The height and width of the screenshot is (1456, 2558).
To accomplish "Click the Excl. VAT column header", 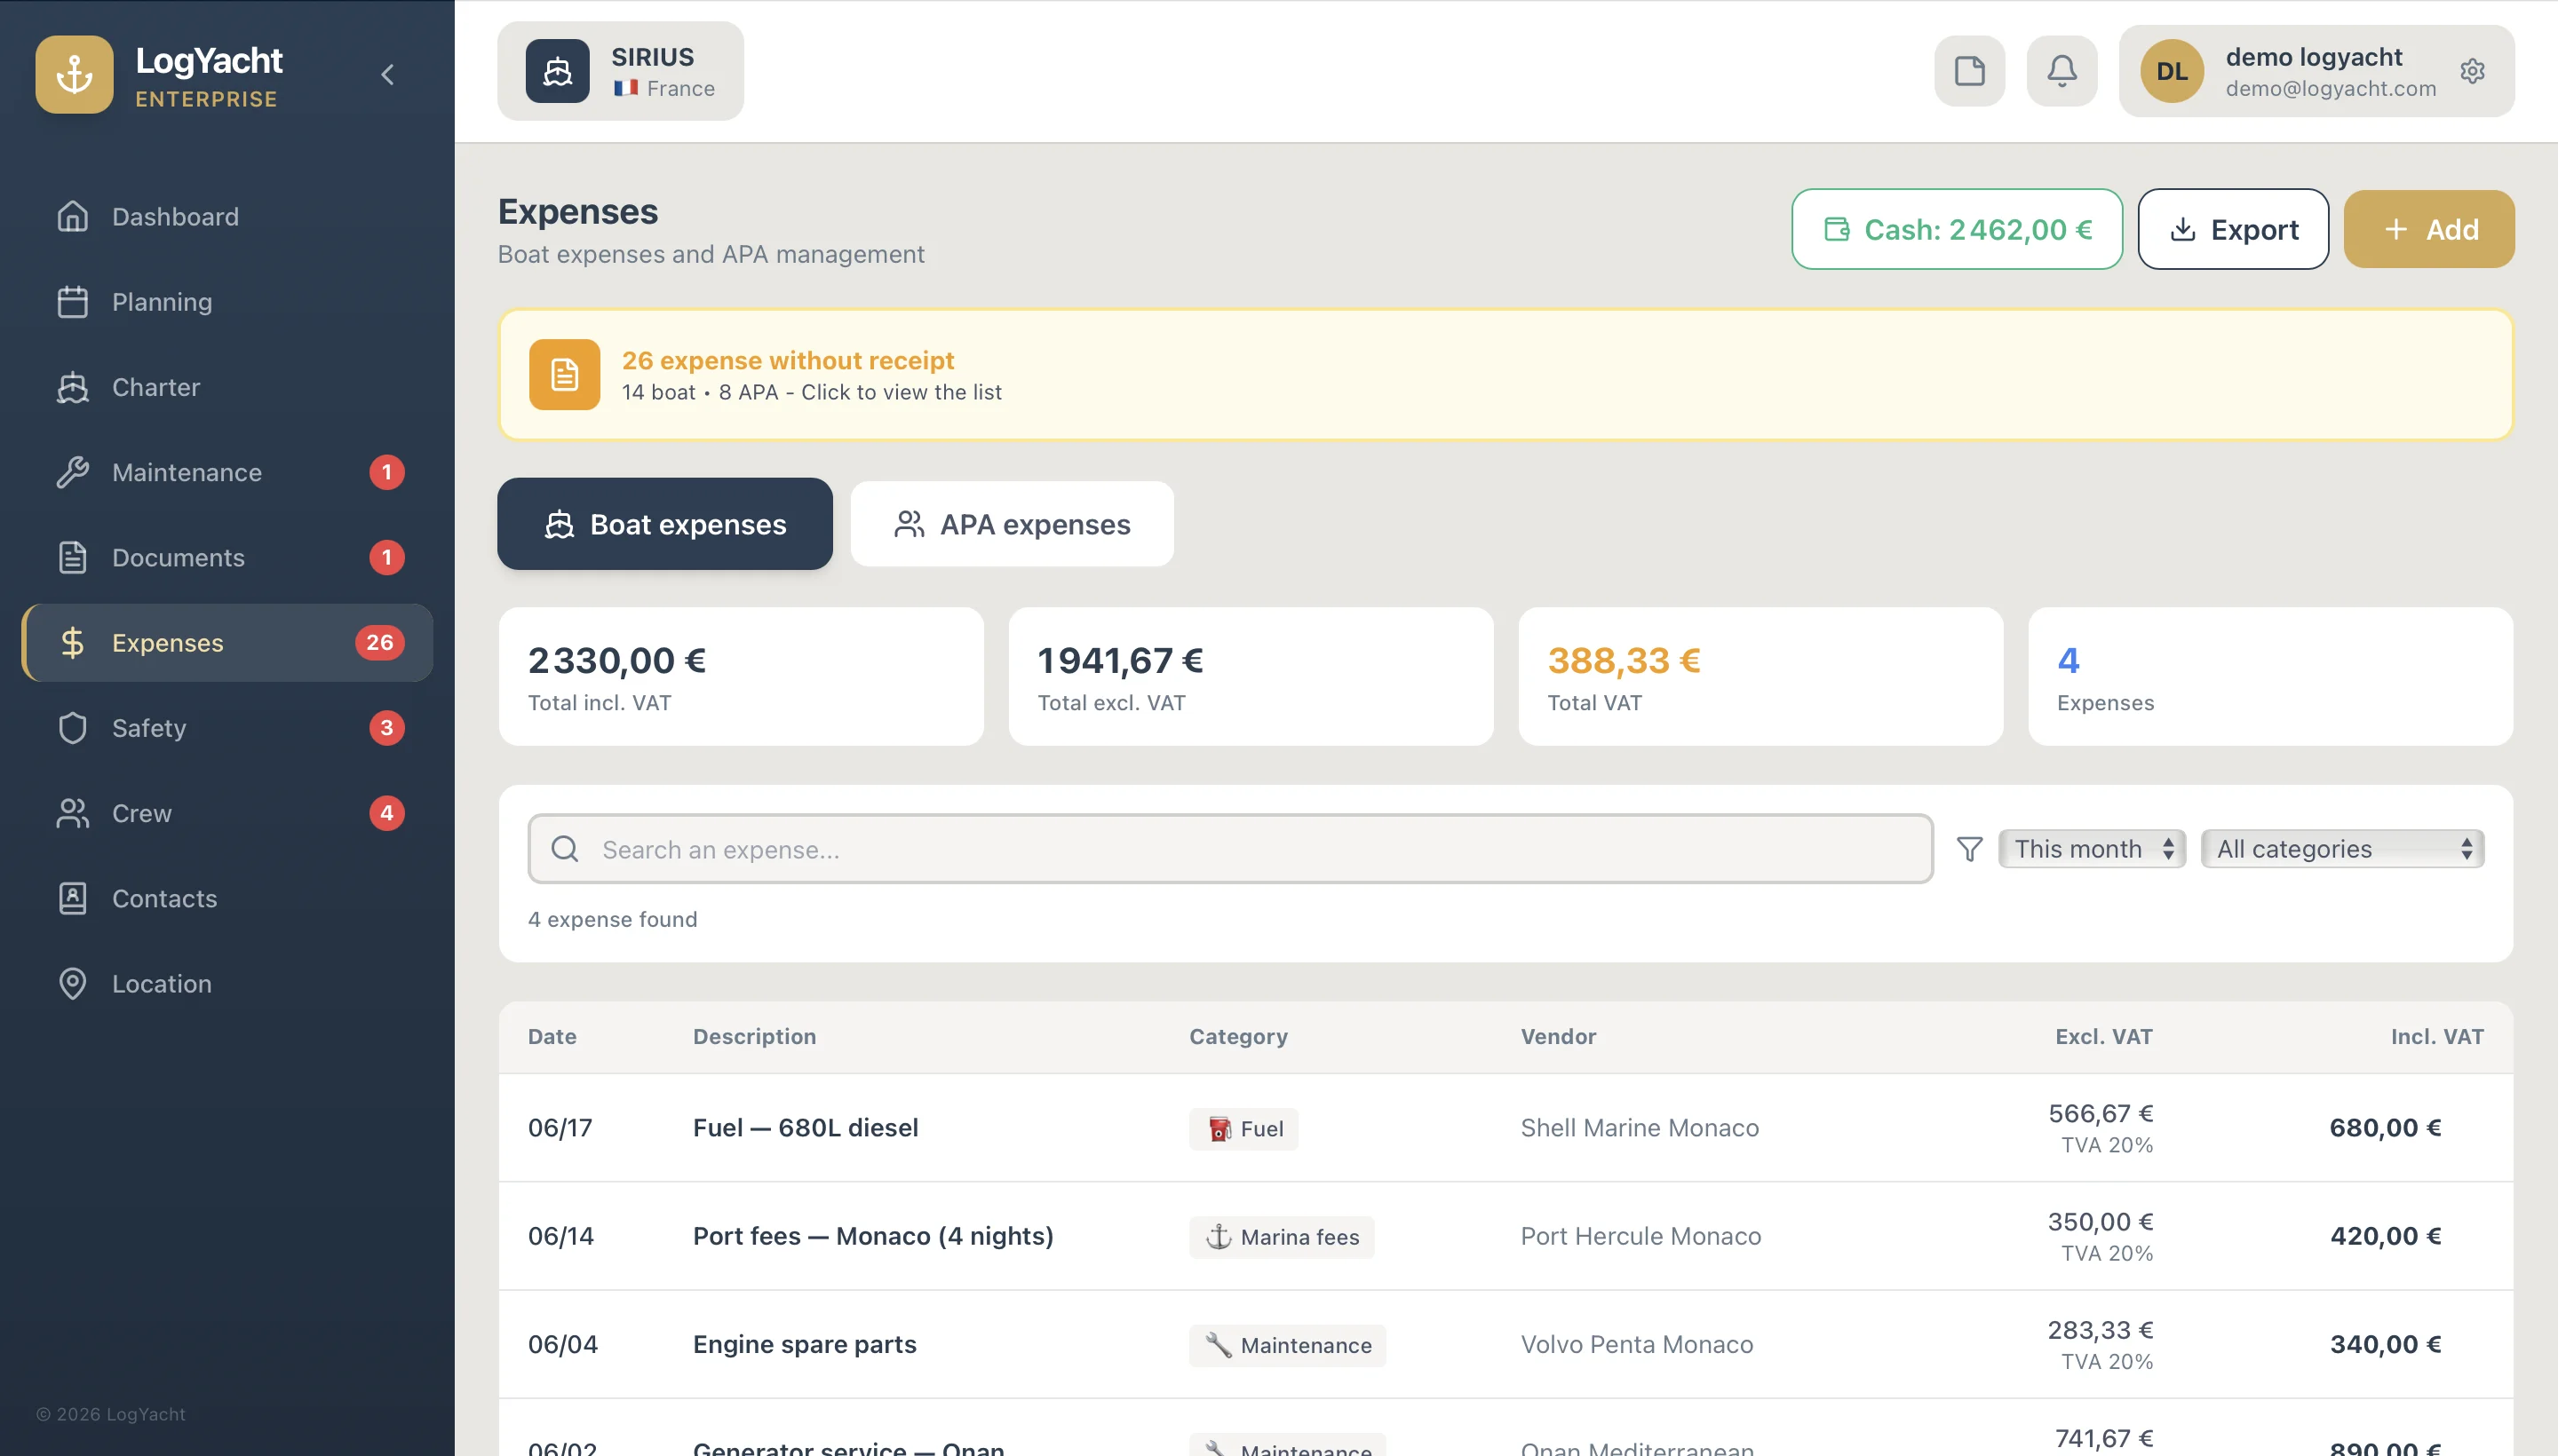I will pyautogui.click(x=2104, y=1037).
